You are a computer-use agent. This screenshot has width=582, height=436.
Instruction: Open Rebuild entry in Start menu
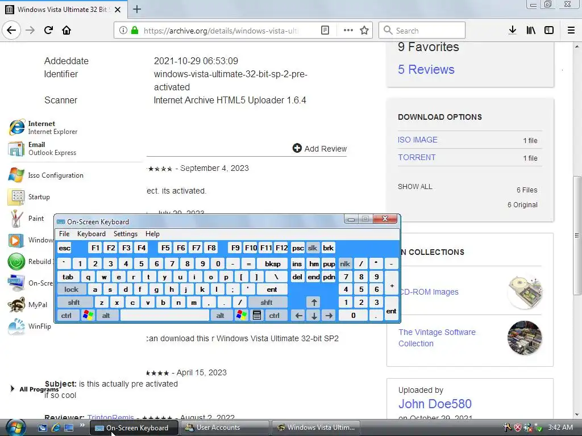tap(30, 262)
